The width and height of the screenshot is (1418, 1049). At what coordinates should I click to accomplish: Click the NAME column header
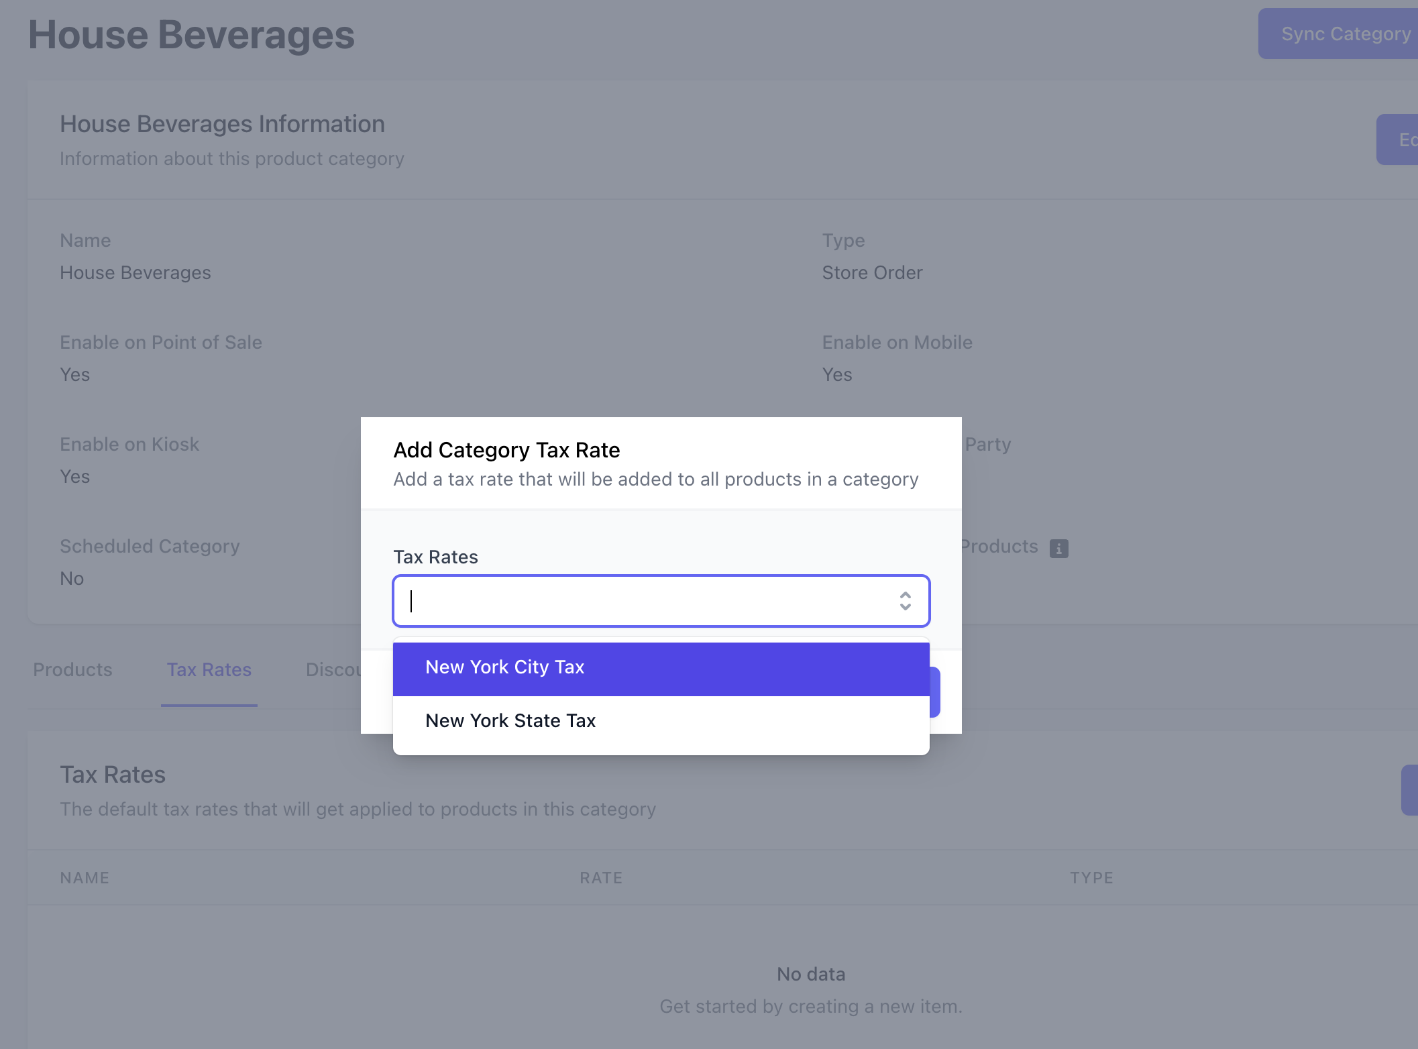click(x=85, y=878)
